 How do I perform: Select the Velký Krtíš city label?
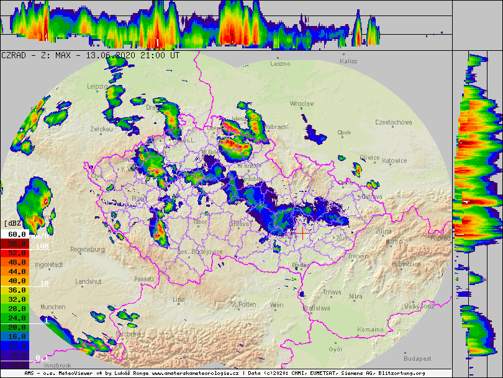tap(419, 307)
